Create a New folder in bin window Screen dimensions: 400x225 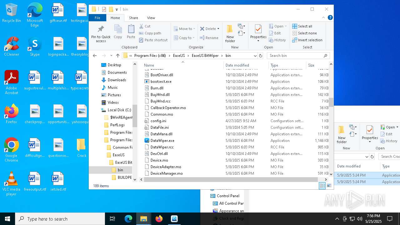pyautogui.click(x=230, y=34)
